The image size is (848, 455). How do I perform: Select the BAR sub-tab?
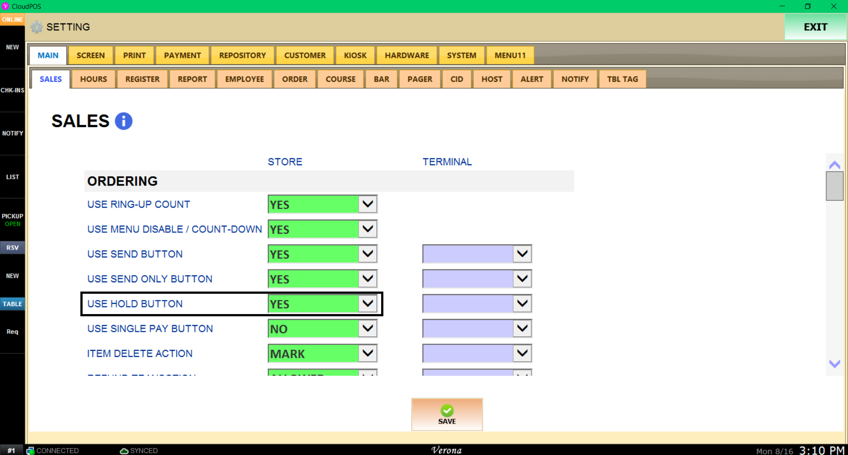(382, 79)
